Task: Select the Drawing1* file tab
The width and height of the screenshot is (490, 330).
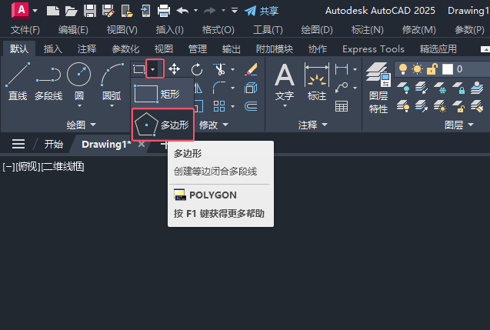Action: (x=106, y=144)
